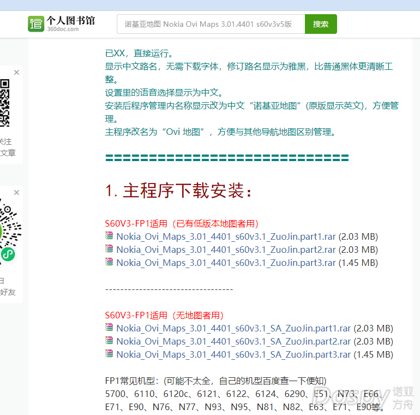Click the mini-program circular QR code

10,233
